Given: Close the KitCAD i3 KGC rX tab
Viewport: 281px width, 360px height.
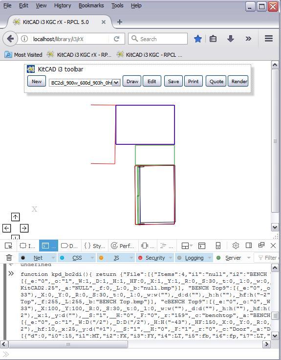Looking at the screenshot, I should pyautogui.click(x=104, y=22).
